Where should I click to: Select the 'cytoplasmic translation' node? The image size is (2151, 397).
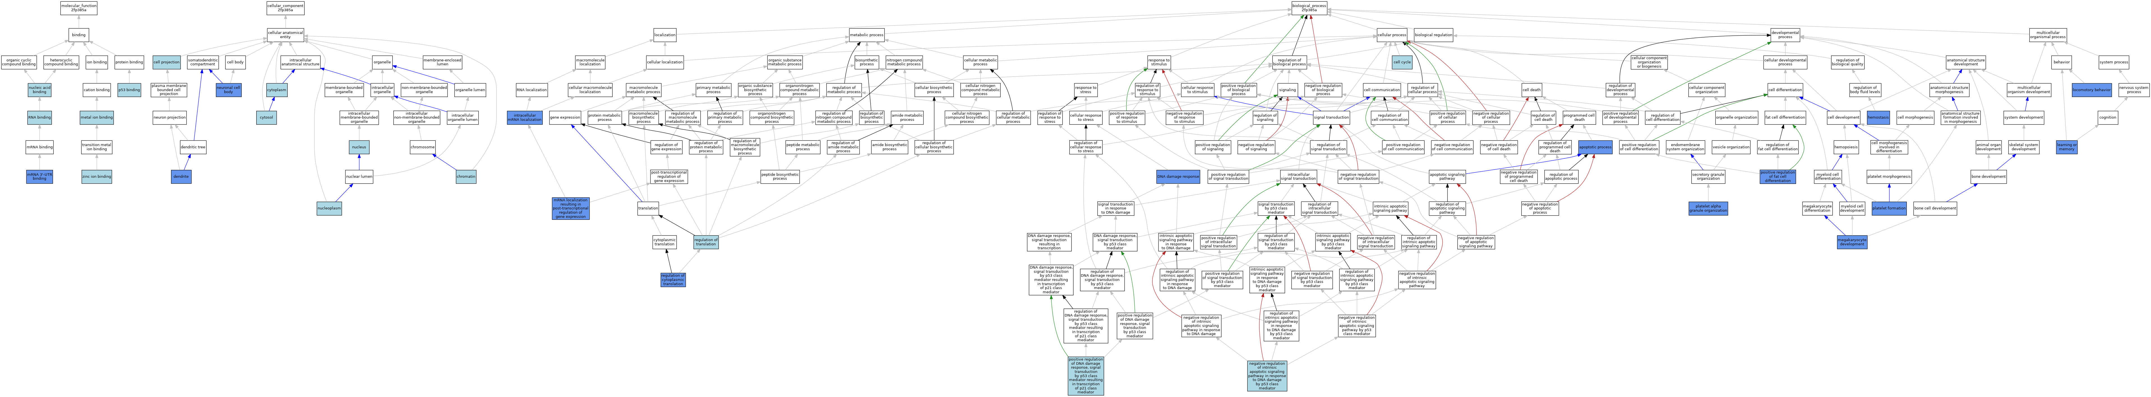pos(665,243)
